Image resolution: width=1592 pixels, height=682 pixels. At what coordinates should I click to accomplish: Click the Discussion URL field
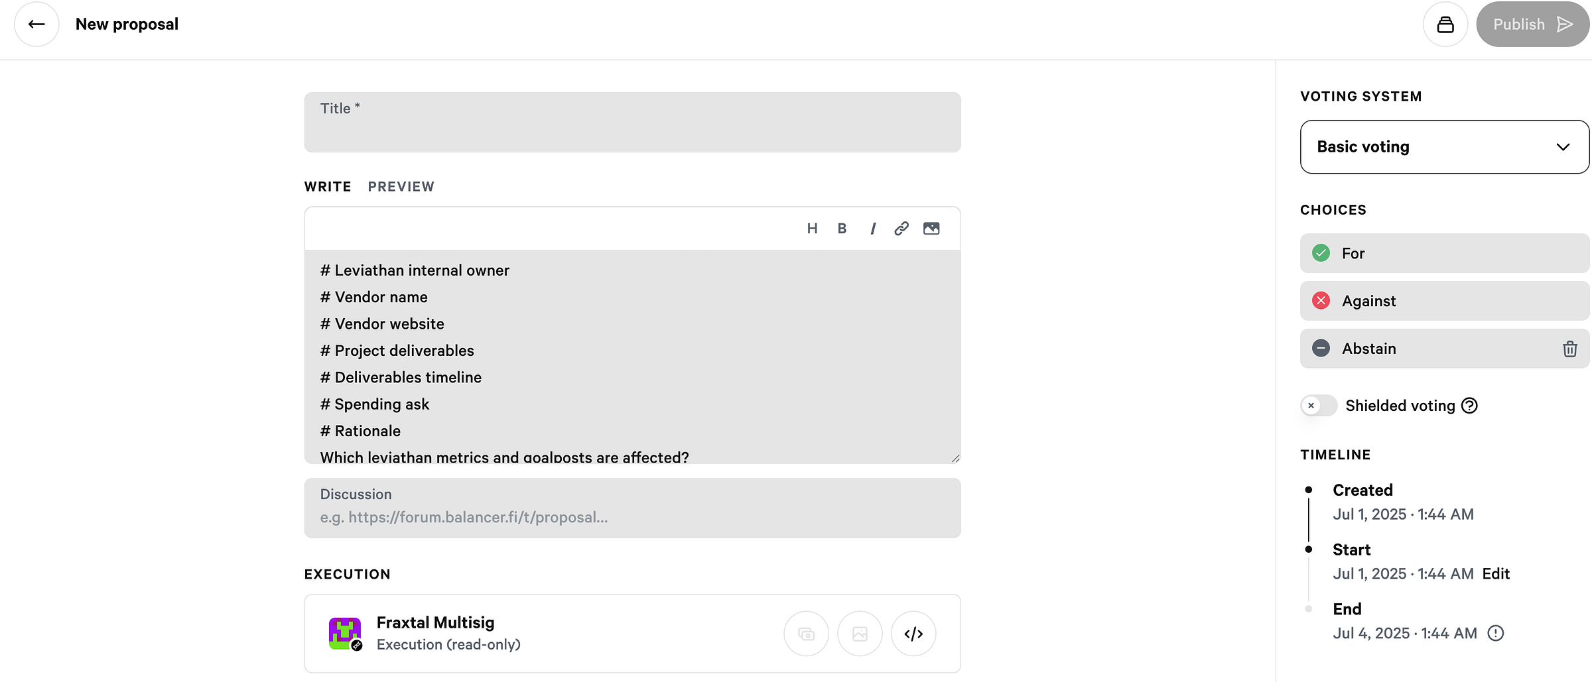632,508
